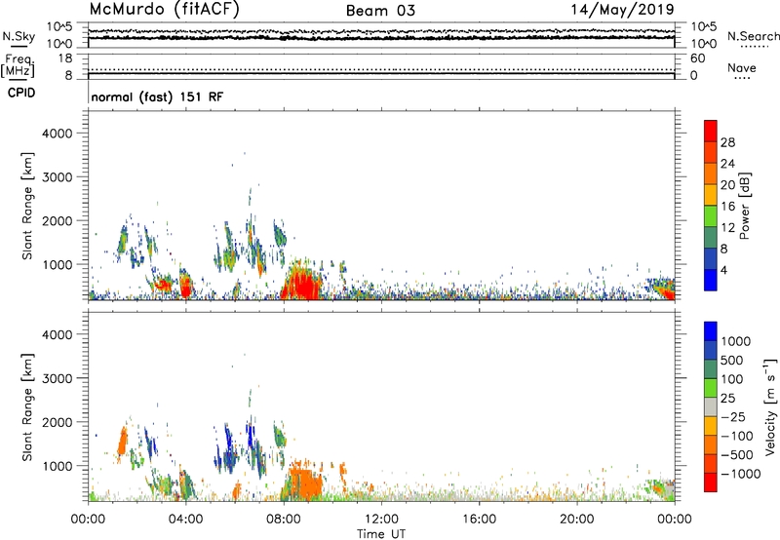Click 'Slant Range [km]' label of velocity panel

[28, 406]
